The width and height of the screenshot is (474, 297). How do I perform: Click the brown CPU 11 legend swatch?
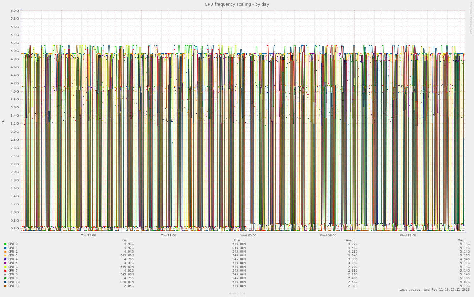pos(6,286)
